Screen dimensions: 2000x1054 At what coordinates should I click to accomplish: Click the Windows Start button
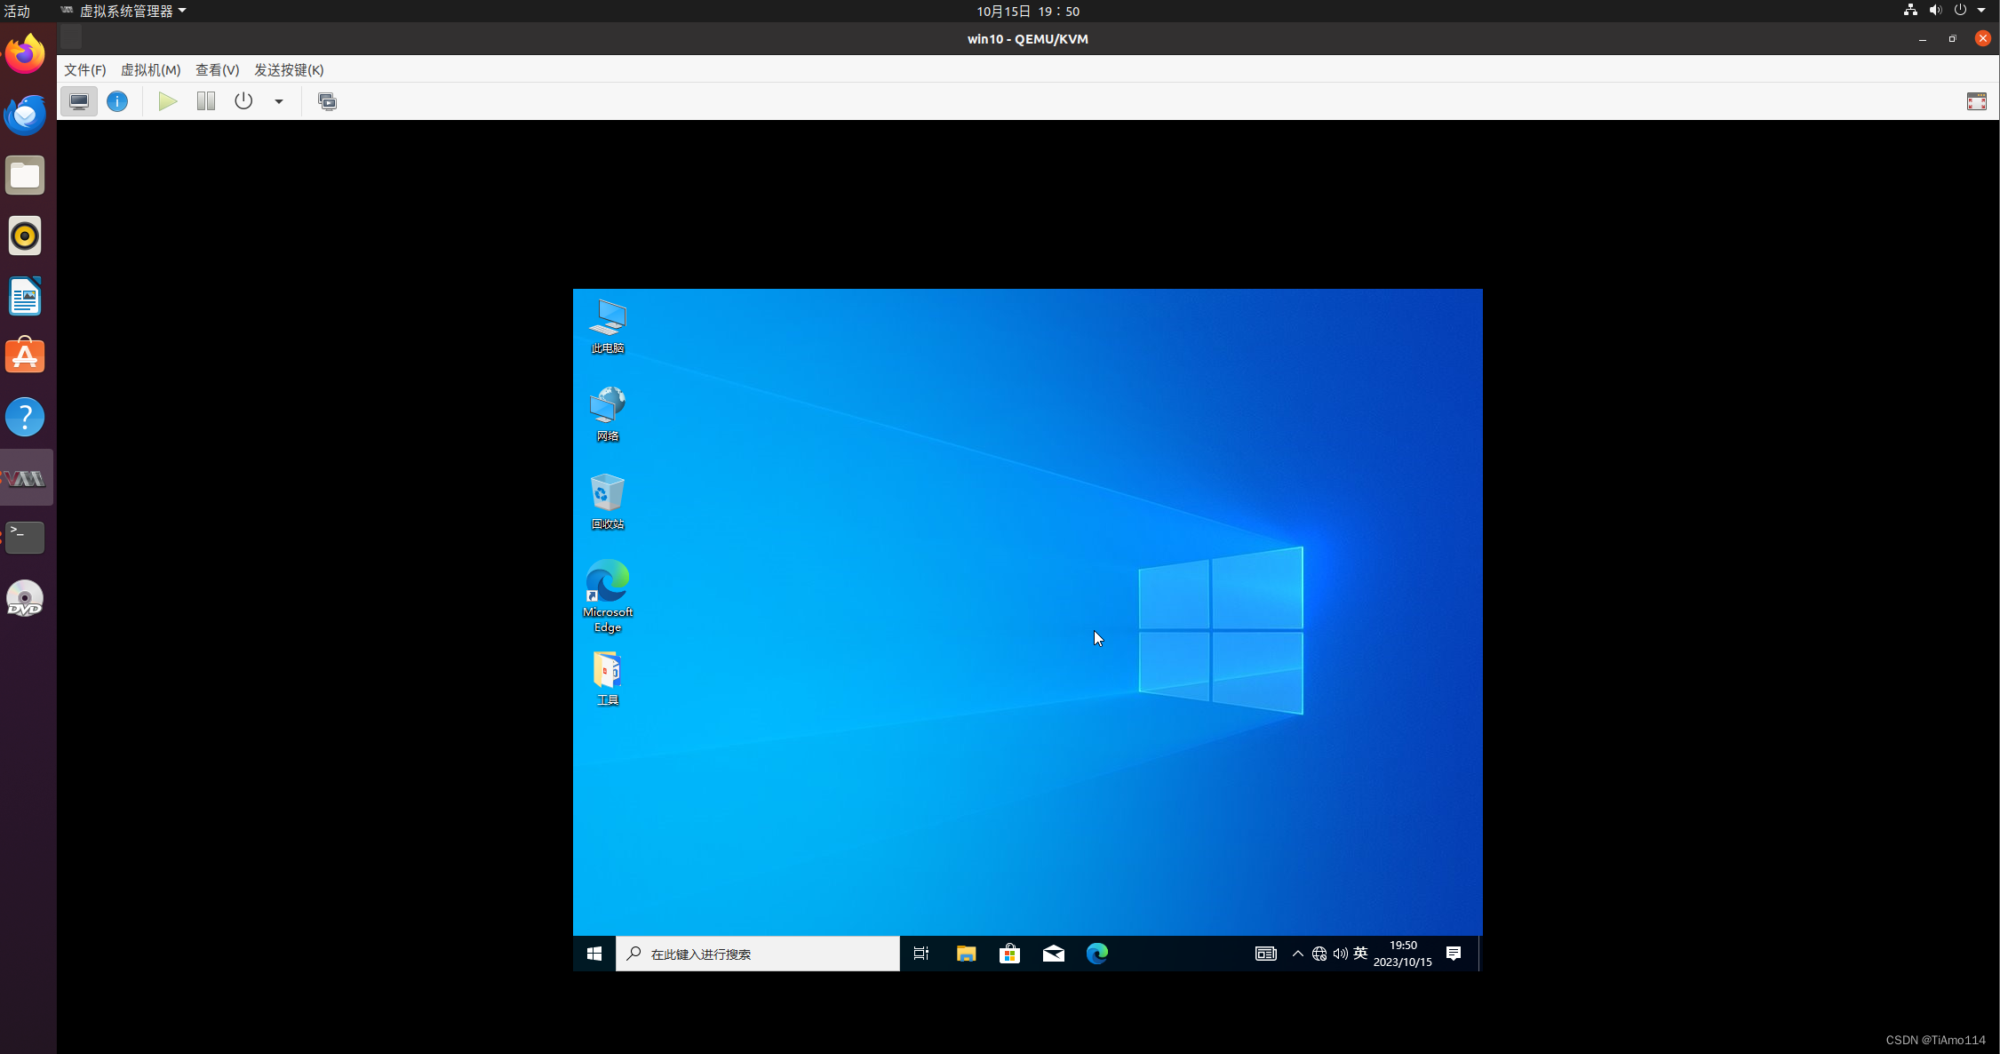click(594, 954)
